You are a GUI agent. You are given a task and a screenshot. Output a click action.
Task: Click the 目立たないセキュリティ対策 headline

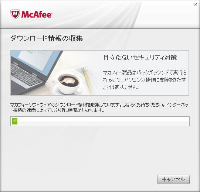tap(140, 57)
